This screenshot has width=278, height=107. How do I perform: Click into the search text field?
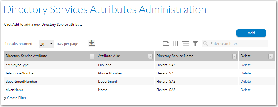point(238,43)
